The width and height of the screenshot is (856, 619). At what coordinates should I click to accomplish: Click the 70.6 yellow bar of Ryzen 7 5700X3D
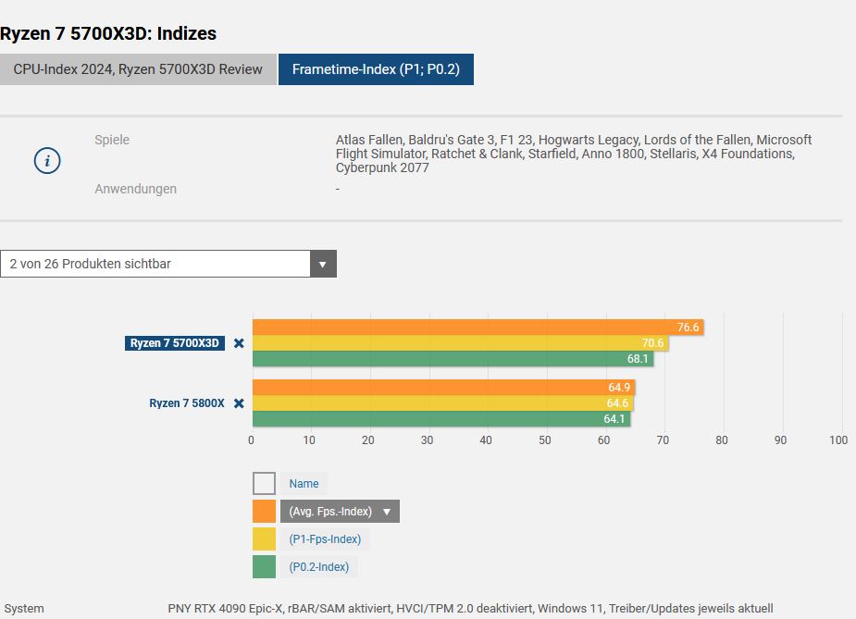coord(461,342)
